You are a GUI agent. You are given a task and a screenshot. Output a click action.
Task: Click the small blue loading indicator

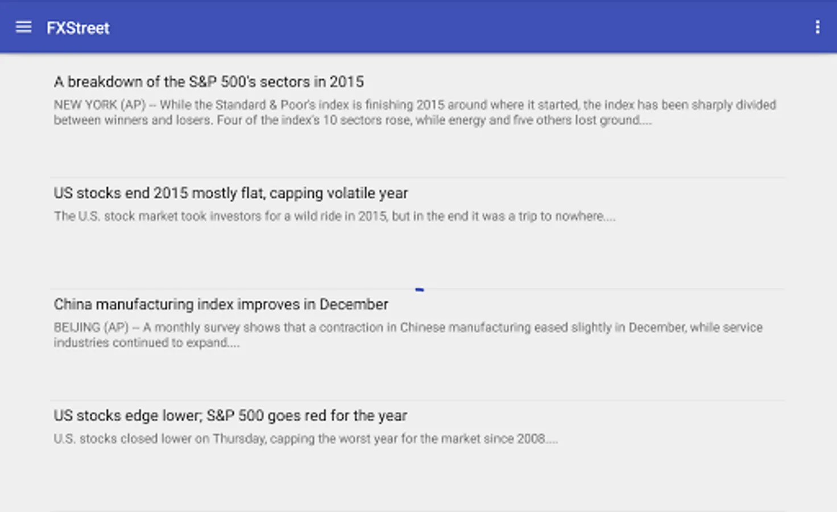point(420,290)
